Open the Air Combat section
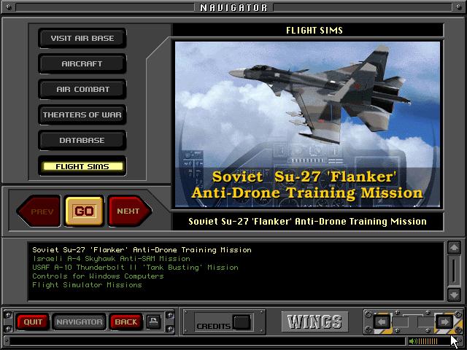 coord(82,89)
